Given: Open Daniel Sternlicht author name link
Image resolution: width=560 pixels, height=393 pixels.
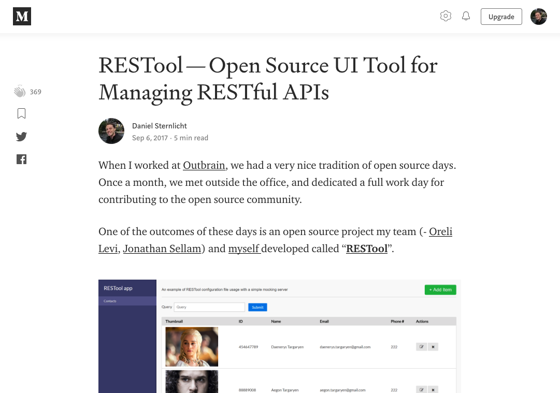Looking at the screenshot, I should click(159, 126).
